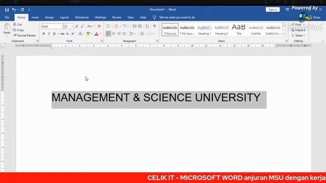Toggle Underline formatting
The image size is (326, 183).
tap(55, 34)
